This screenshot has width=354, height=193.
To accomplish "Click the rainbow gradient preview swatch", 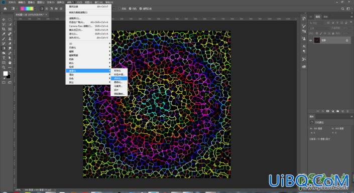I will click(27, 9).
